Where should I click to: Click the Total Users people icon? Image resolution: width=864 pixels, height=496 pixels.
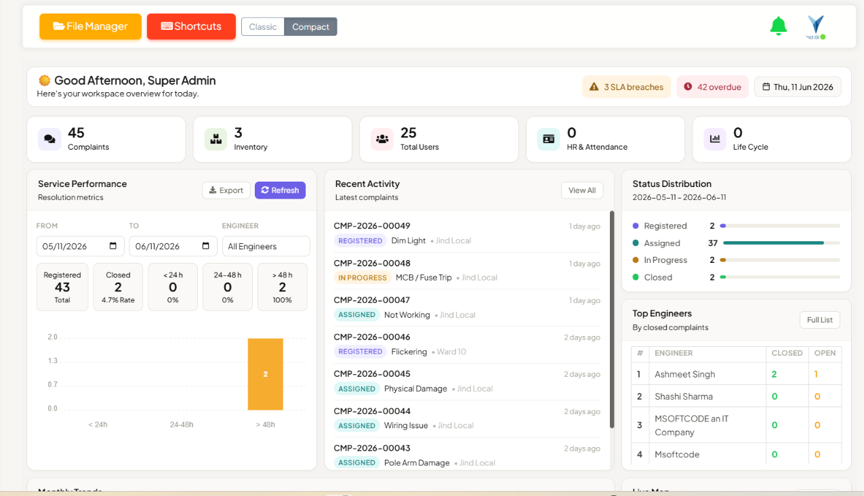tap(382, 139)
